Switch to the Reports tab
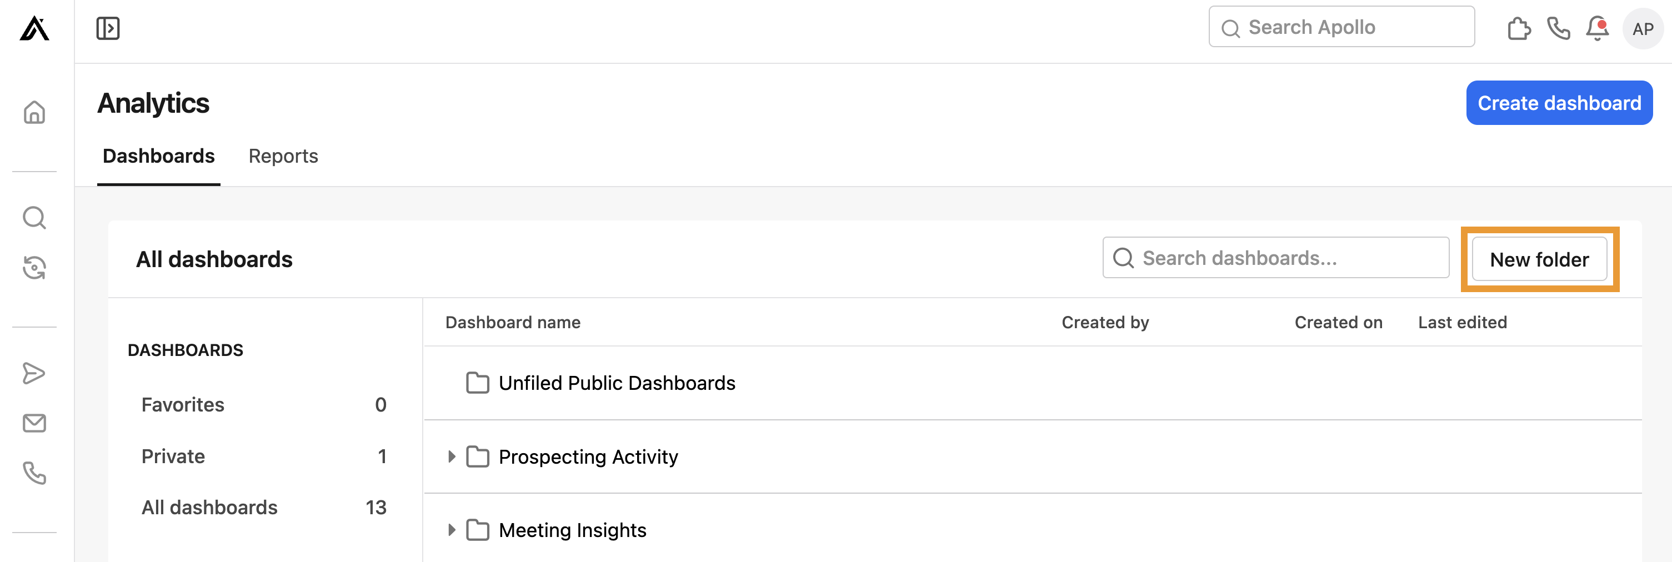 pos(283,155)
